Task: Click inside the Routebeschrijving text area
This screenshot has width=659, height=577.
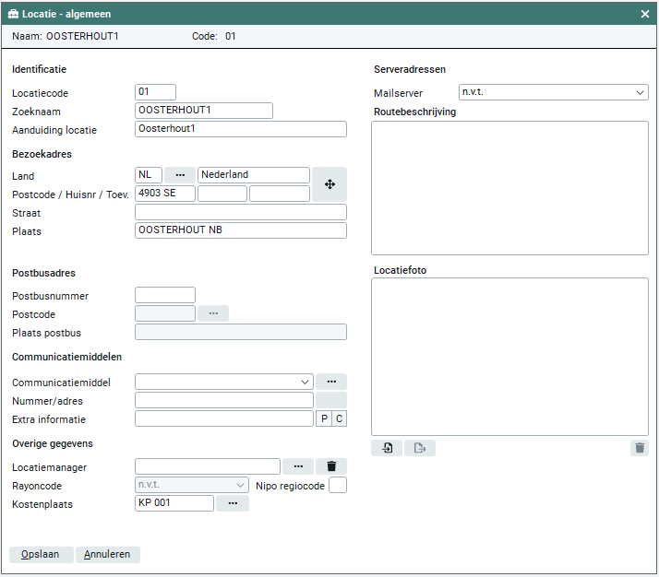Action: 509,187
